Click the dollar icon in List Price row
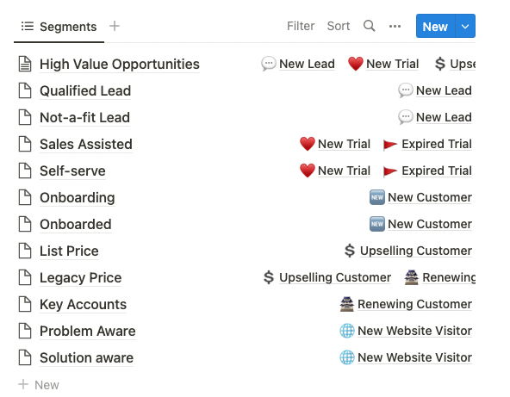Screen dimensions: 510x397 [350, 251]
